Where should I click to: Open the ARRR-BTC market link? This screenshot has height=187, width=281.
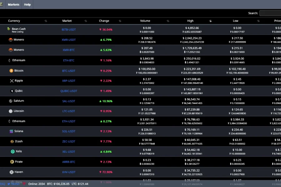point(69,162)
